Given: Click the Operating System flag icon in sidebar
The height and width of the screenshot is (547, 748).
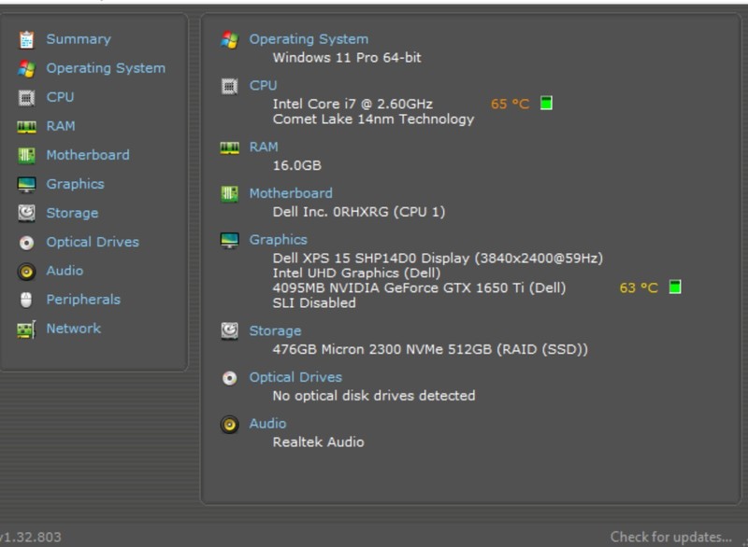Looking at the screenshot, I should tap(27, 68).
